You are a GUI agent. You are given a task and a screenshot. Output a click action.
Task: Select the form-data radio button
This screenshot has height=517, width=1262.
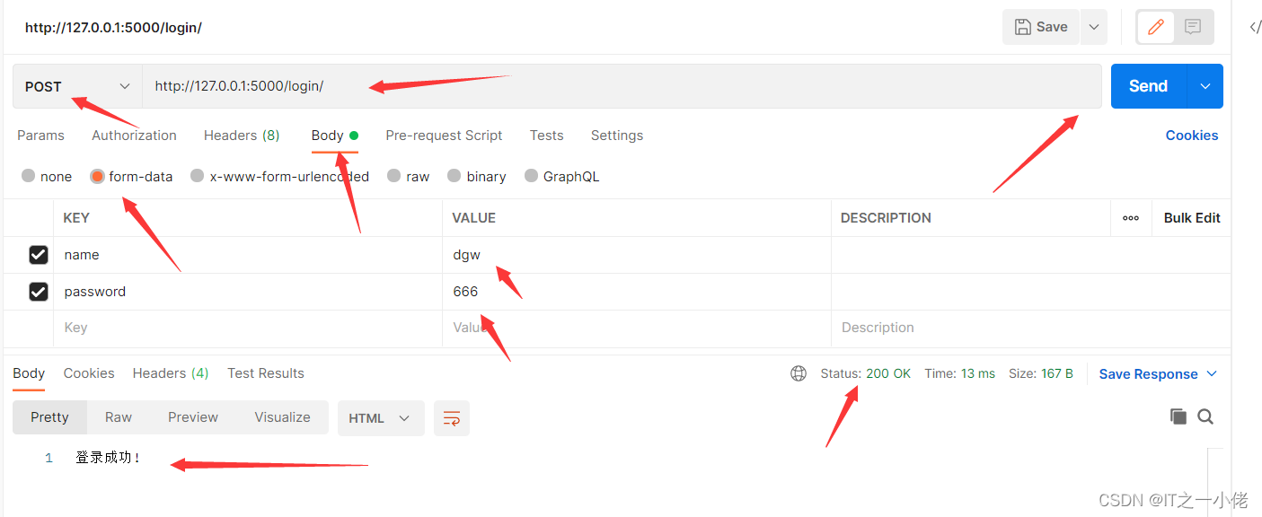[x=97, y=176]
